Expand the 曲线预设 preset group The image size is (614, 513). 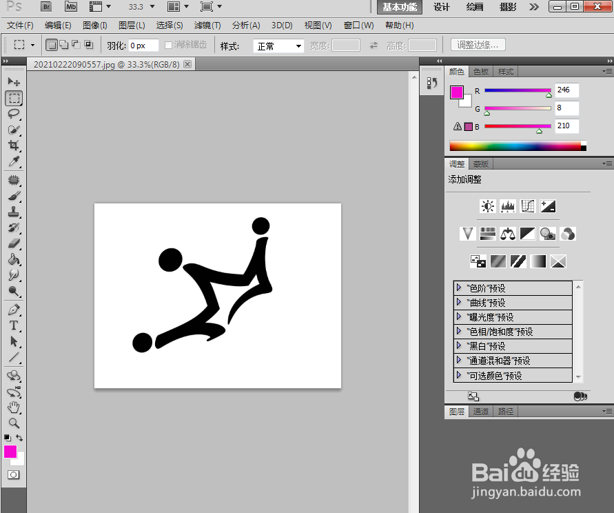click(x=460, y=302)
